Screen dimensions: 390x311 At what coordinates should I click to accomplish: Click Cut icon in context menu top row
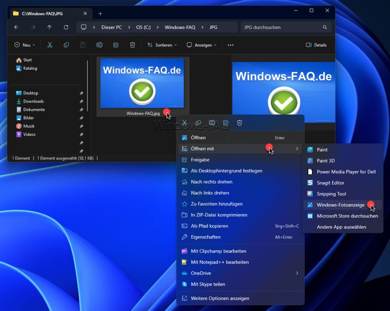184,122
